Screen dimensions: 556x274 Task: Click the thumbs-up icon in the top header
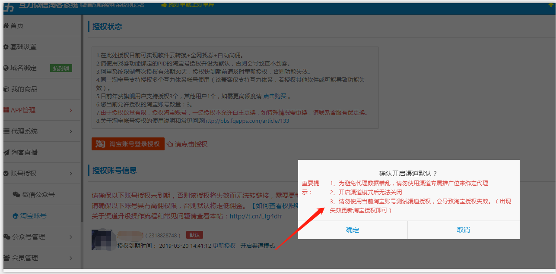pos(164,5)
